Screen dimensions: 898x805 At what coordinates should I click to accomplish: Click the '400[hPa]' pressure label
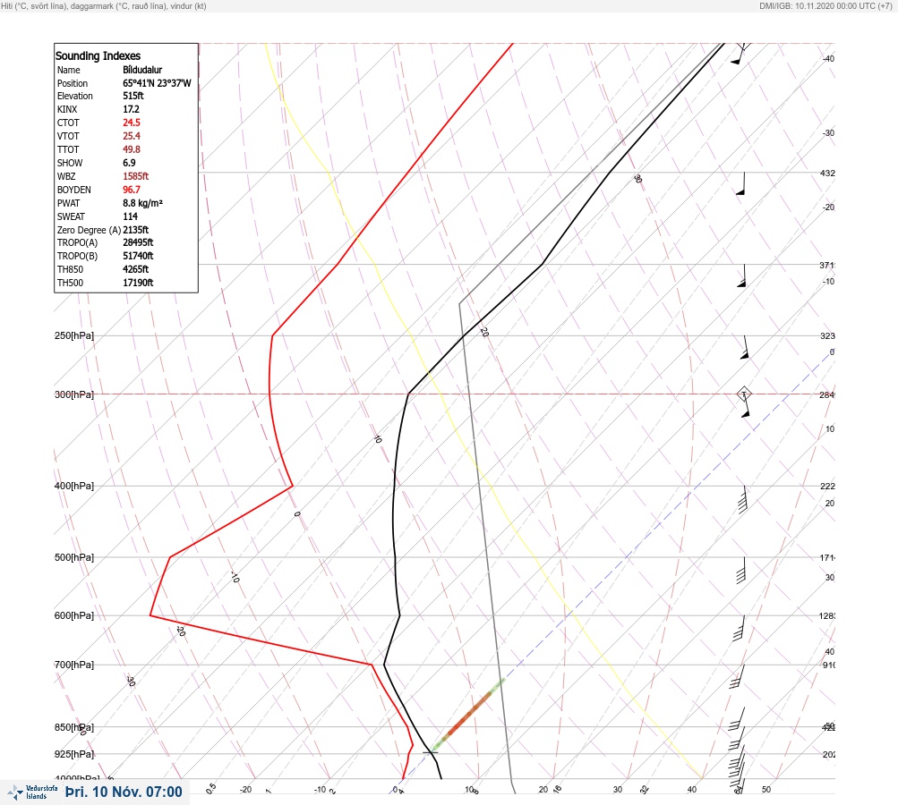click(x=74, y=486)
